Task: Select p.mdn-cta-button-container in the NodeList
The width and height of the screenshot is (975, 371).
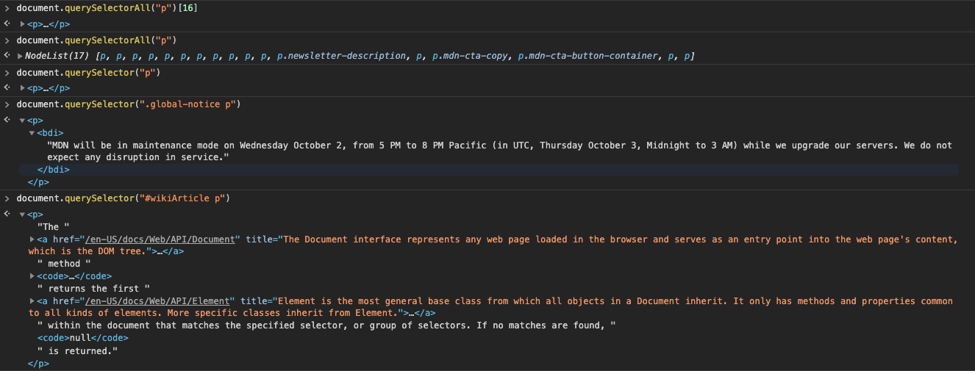Action: (x=587, y=56)
